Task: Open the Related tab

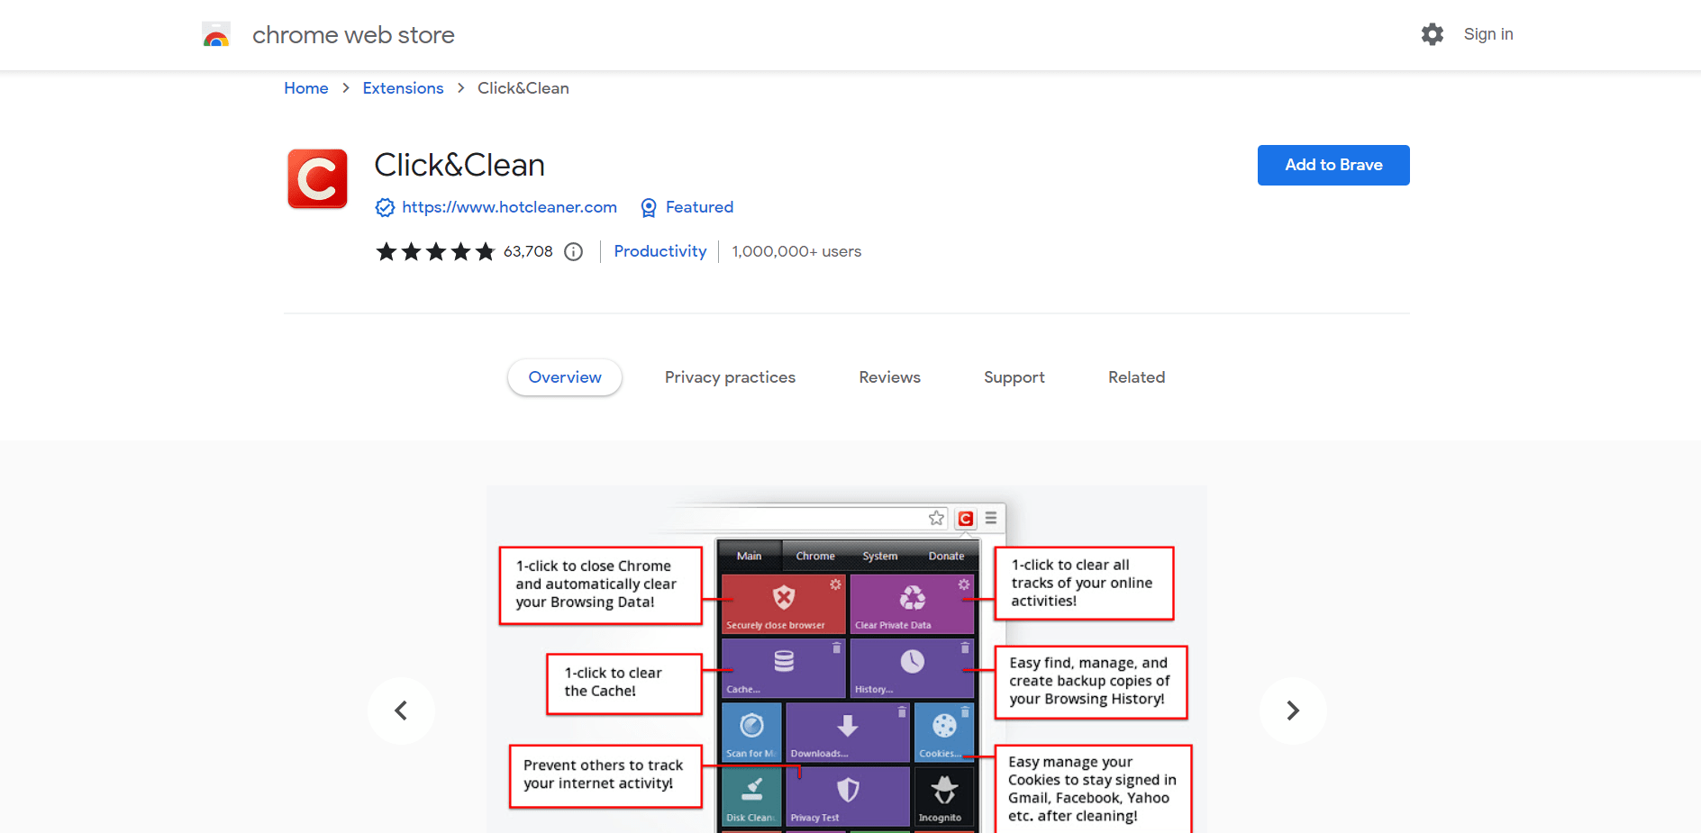Action: pyautogui.click(x=1135, y=377)
